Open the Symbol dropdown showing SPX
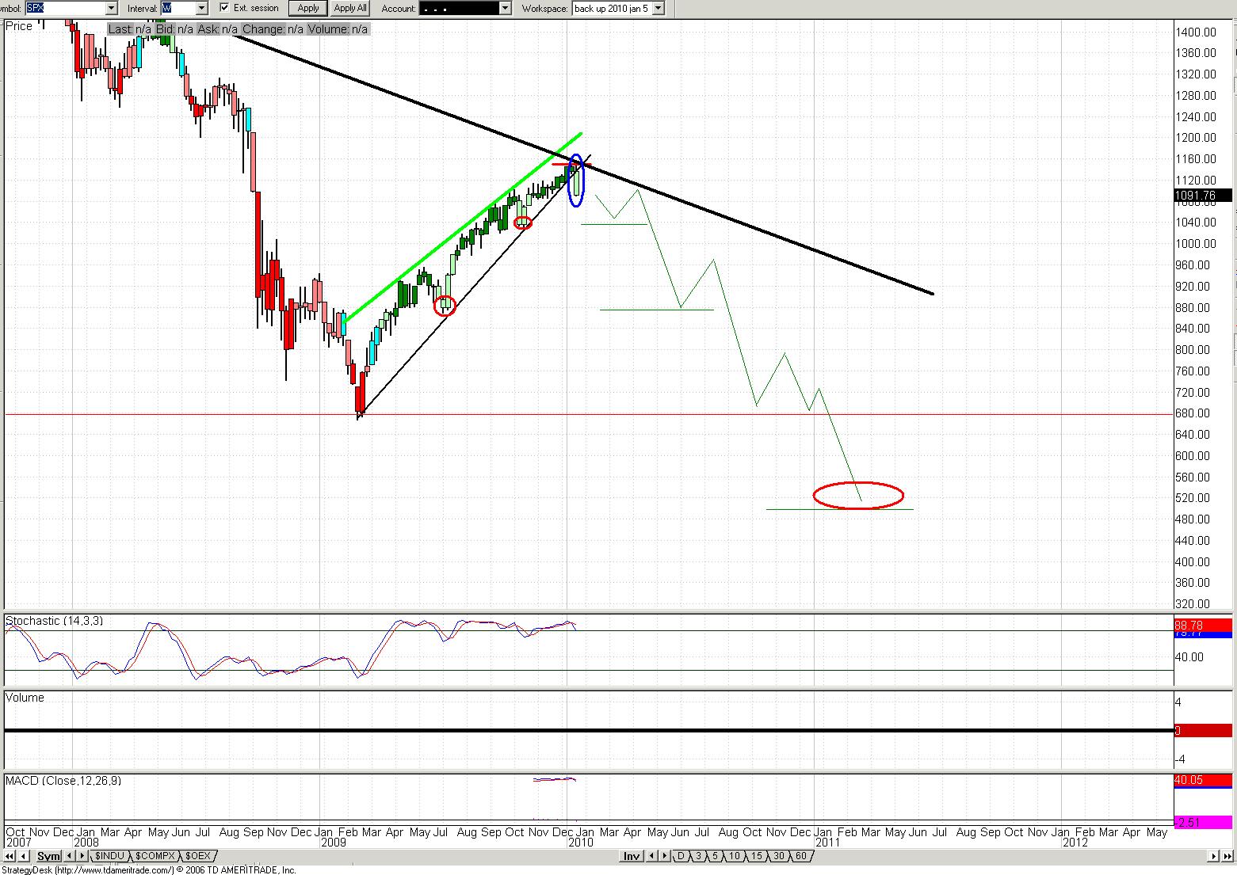Screen dimensions: 1237x875 point(110,8)
